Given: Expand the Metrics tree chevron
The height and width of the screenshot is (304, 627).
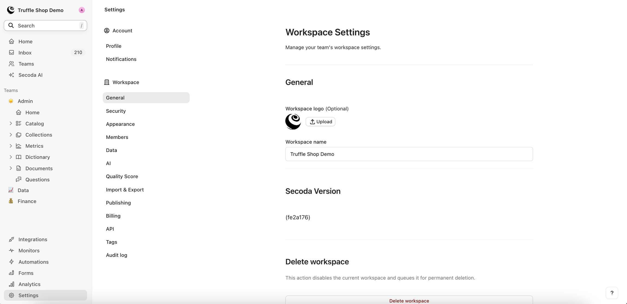Looking at the screenshot, I should coord(11,146).
